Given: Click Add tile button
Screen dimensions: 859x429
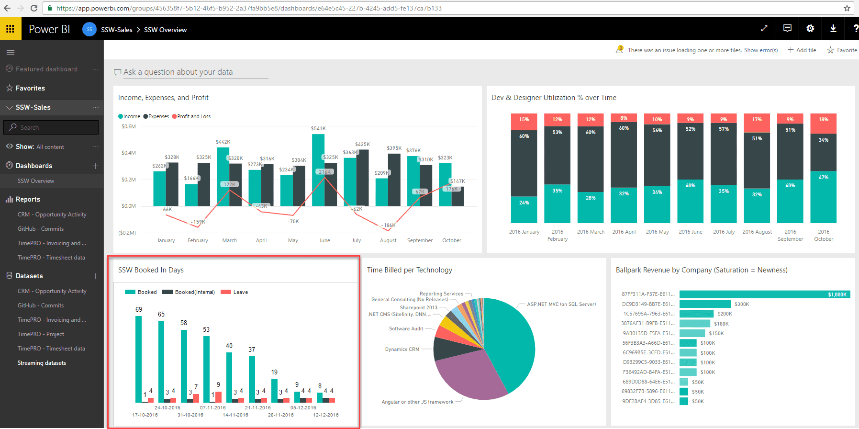Looking at the screenshot, I should pos(802,50).
